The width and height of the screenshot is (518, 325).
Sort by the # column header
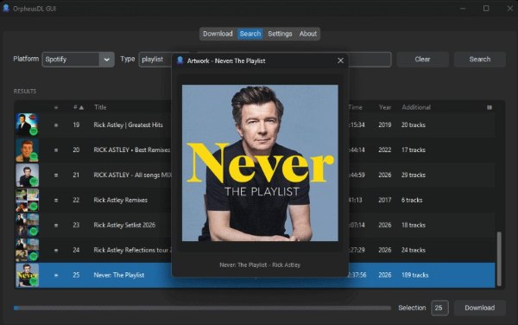click(79, 107)
